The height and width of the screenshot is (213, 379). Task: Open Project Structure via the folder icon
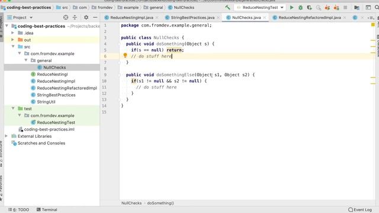356,8
